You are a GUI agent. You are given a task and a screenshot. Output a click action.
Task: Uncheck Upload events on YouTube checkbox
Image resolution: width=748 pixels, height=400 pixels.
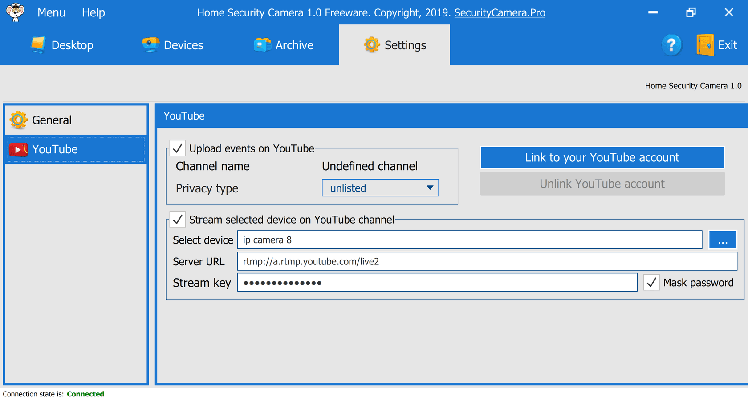tap(178, 148)
